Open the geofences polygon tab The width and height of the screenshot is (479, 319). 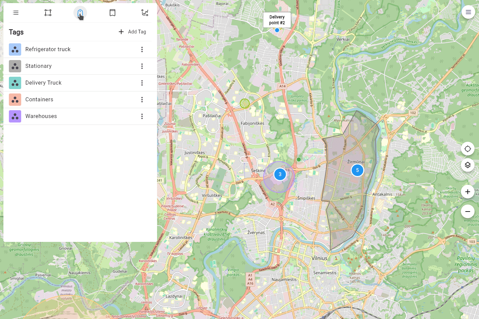point(48,13)
